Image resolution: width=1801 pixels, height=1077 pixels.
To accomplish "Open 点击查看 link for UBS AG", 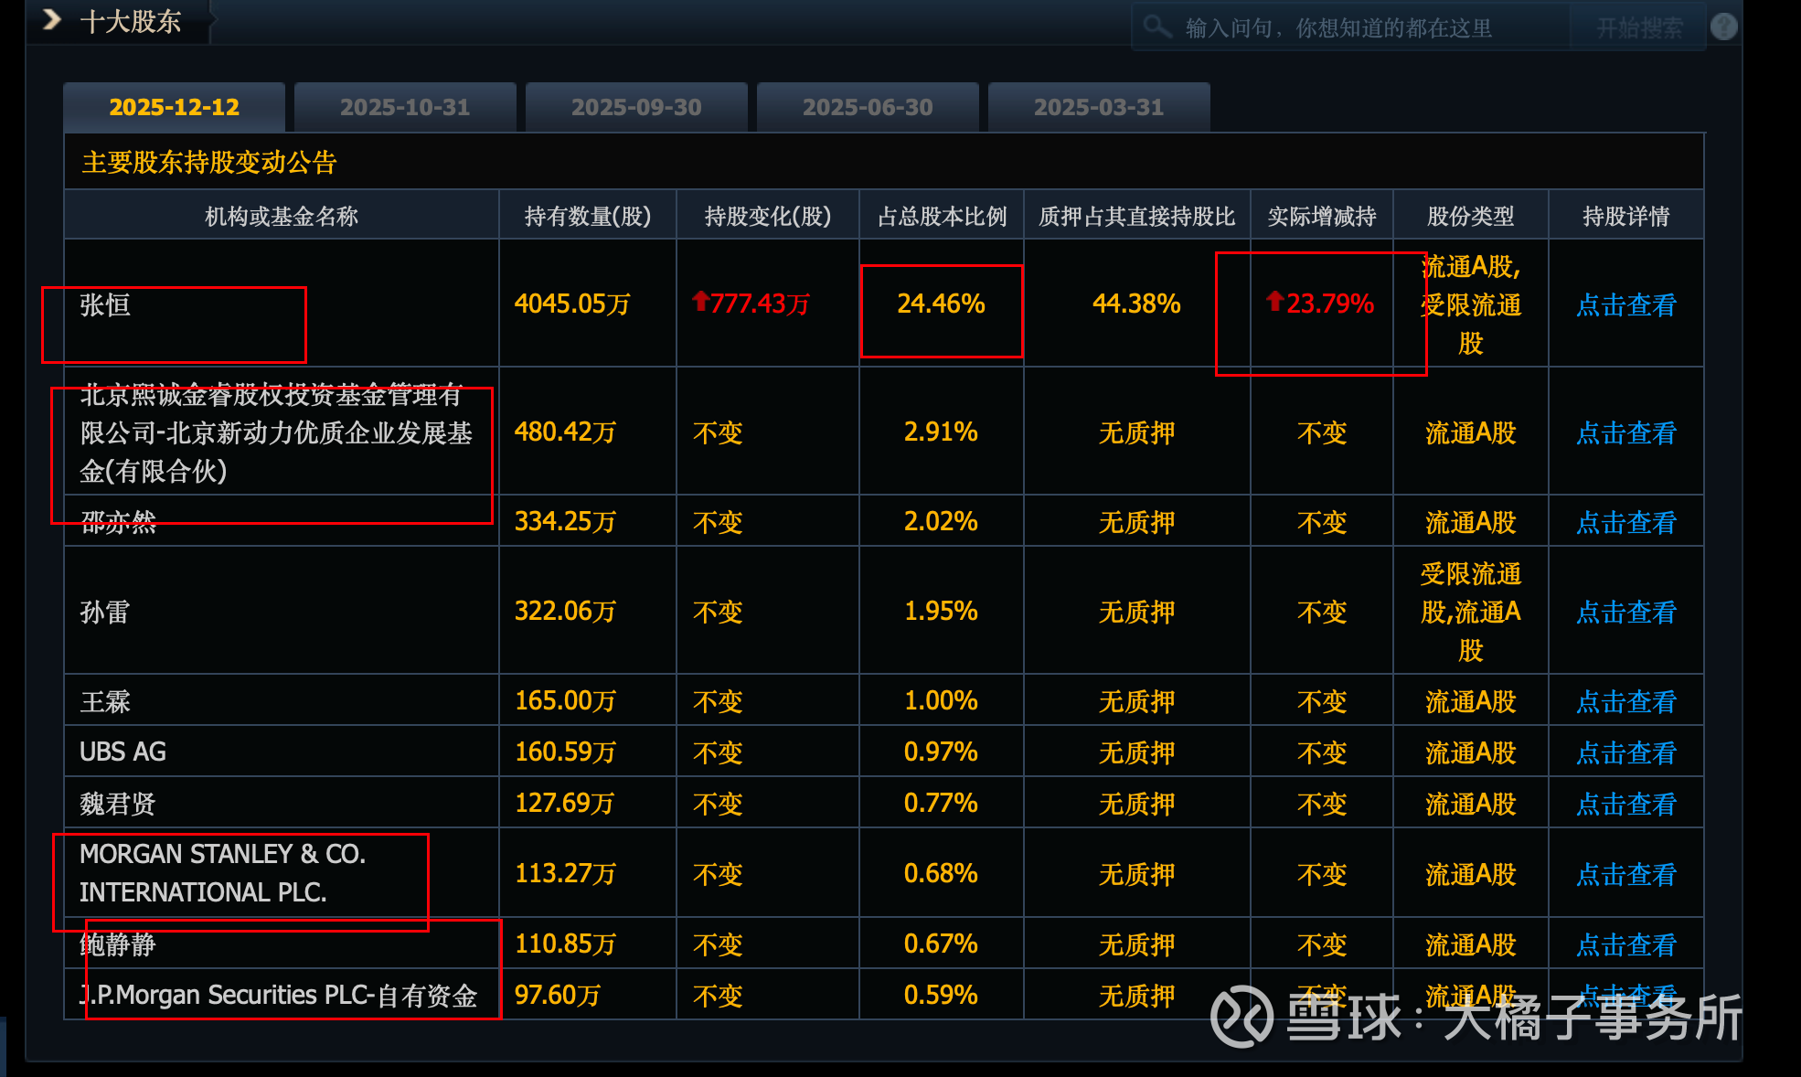I will coord(1625,753).
